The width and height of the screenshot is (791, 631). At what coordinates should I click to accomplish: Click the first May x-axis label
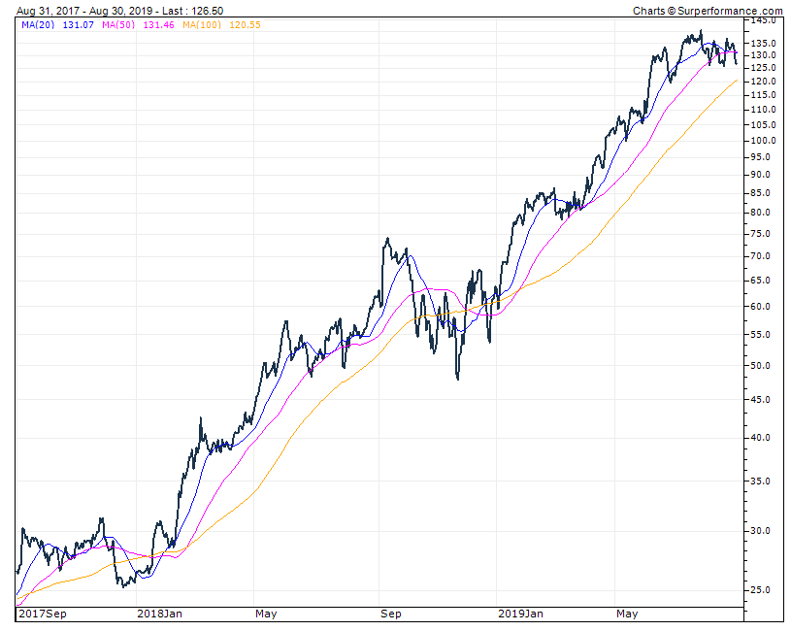pyautogui.click(x=266, y=614)
